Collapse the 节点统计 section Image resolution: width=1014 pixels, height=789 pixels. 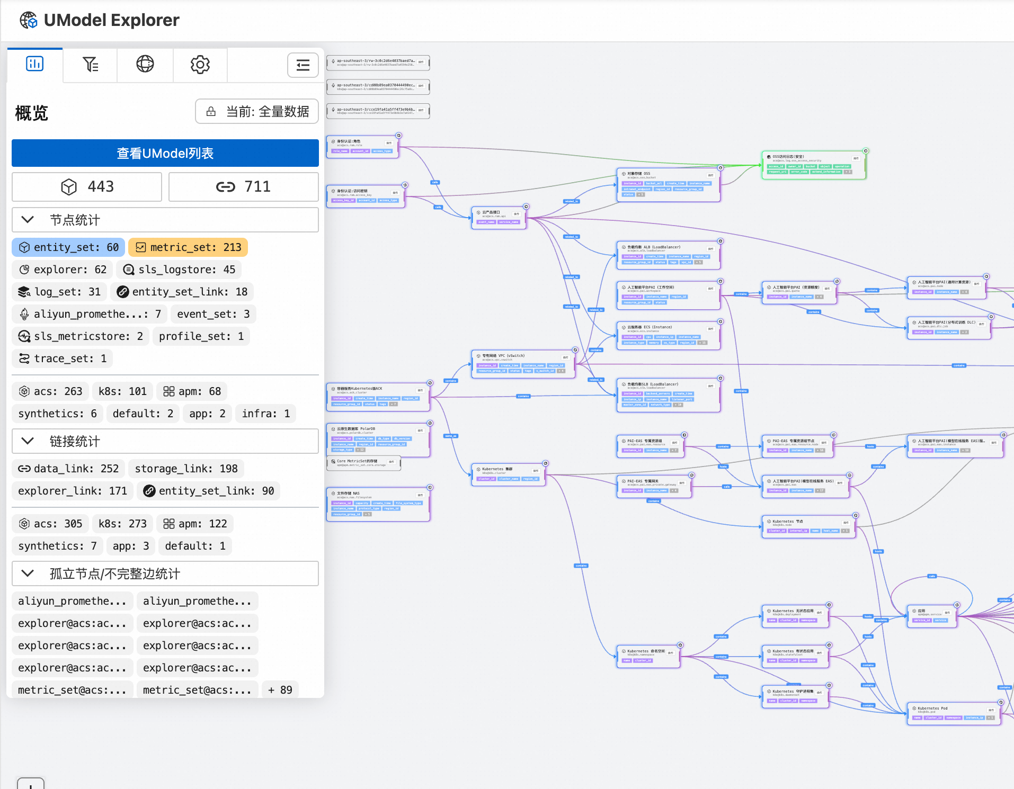coord(165,220)
